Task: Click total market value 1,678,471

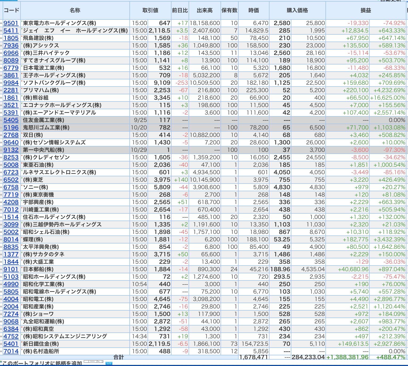Action: click(x=254, y=357)
